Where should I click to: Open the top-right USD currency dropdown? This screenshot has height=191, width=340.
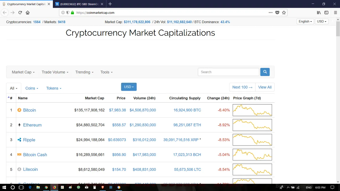[322, 21]
